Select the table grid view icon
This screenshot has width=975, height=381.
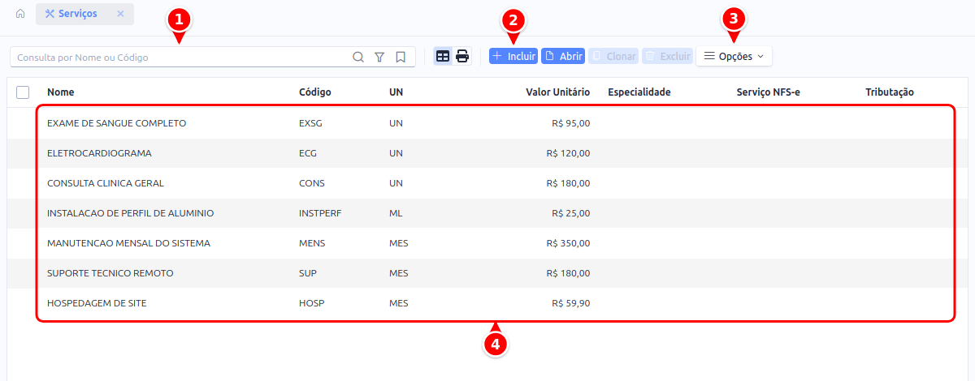tap(443, 56)
